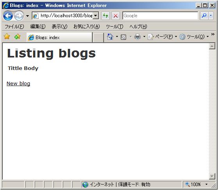This screenshot has width=218, height=190.
Task: Open the 100% zoom level control
Action: [197, 185]
